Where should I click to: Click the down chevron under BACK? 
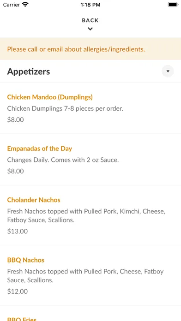pyautogui.click(x=90, y=29)
